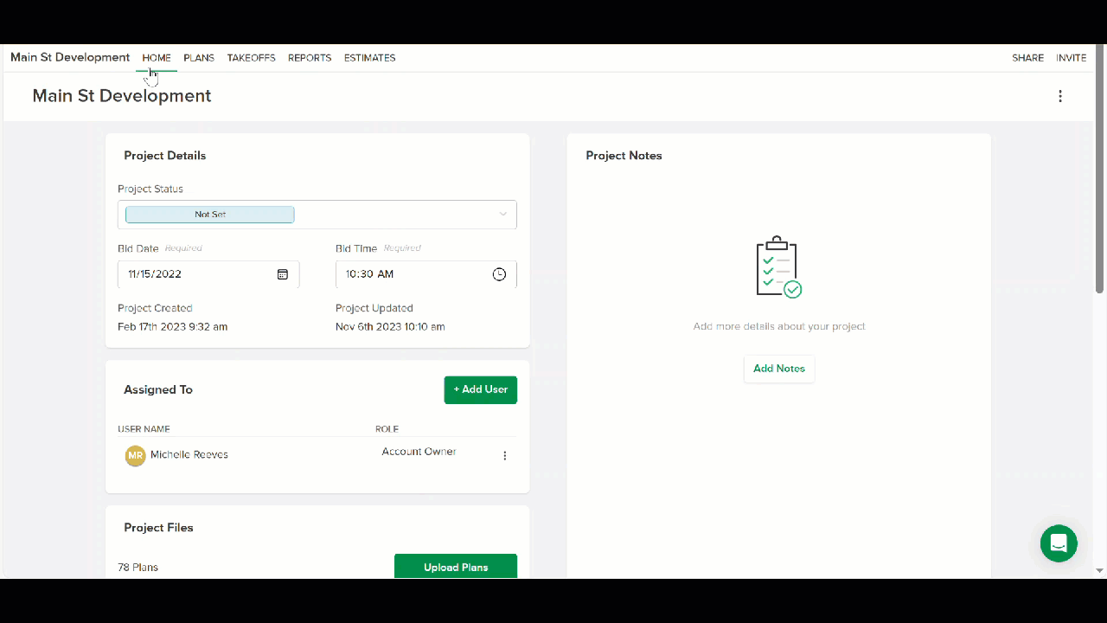Open the Bid Date calendar icon
Image resolution: width=1107 pixels, height=623 pixels.
tap(282, 274)
